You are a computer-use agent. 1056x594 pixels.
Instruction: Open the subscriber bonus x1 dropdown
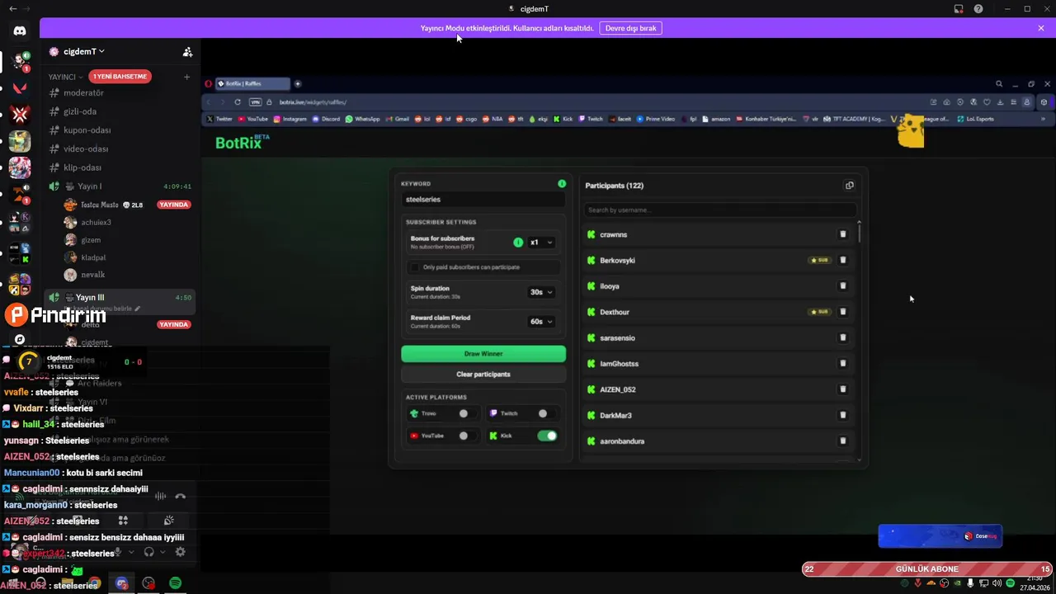(541, 243)
